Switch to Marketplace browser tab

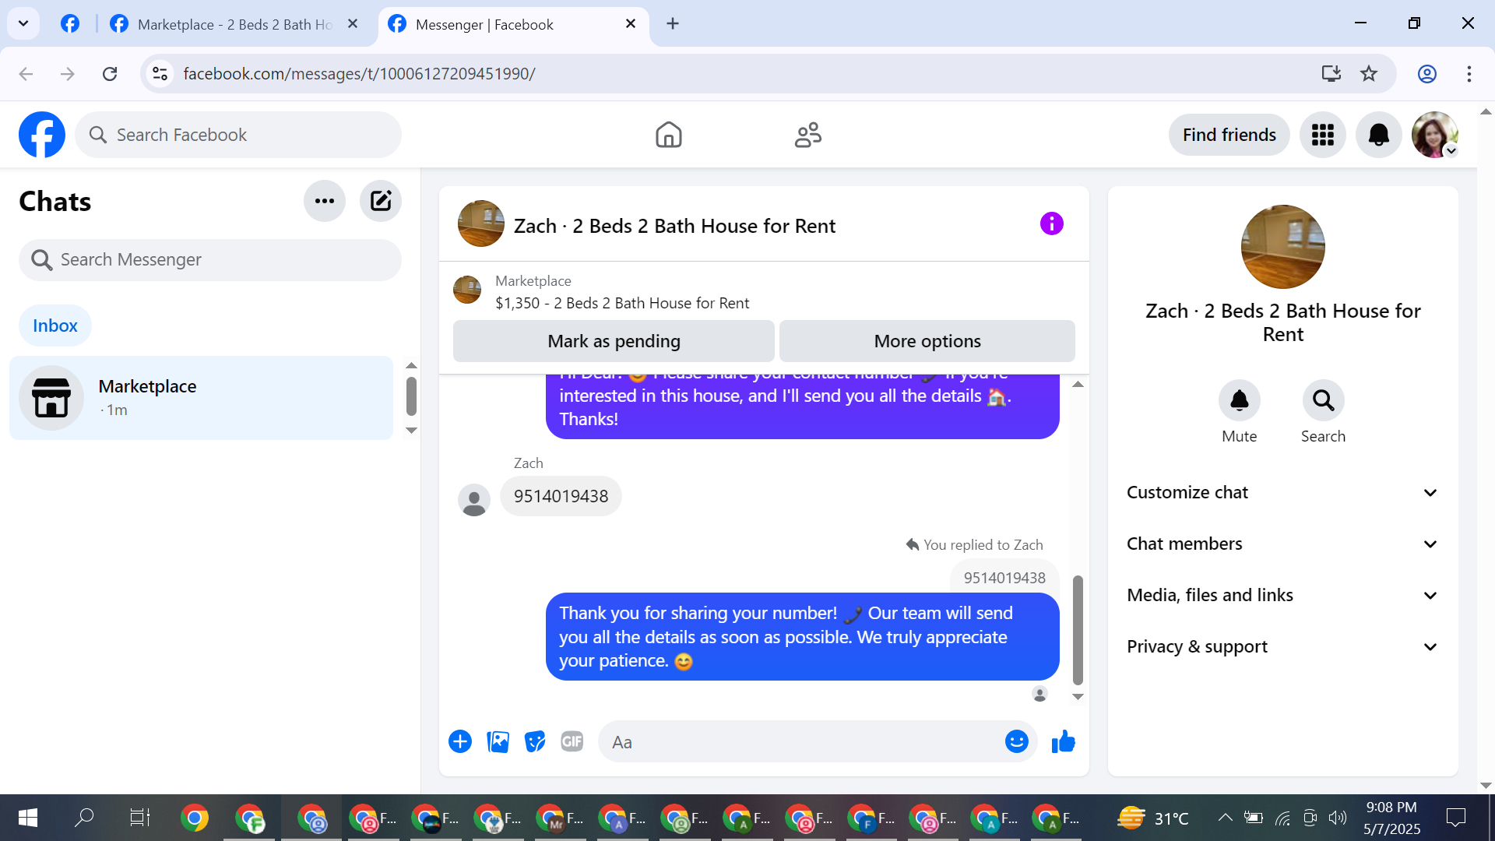tap(234, 24)
